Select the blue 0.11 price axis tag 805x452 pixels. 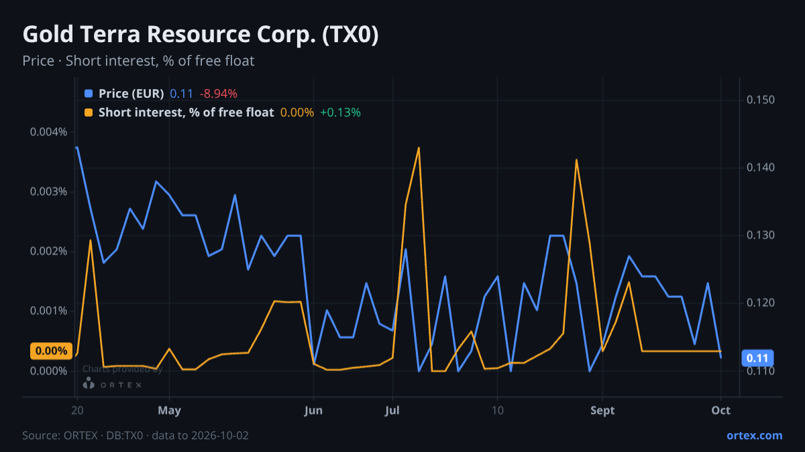[758, 358]
